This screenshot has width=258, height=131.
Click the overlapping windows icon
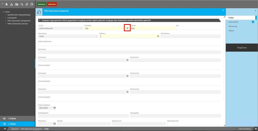(27, 4)
